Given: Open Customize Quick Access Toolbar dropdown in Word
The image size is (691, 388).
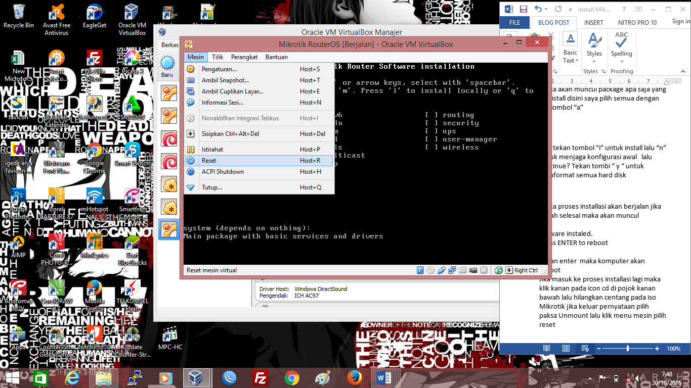Looking at the screenshot, I should pos(570,9).
